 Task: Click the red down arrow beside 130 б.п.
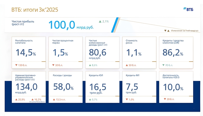[x=16, y=65]
